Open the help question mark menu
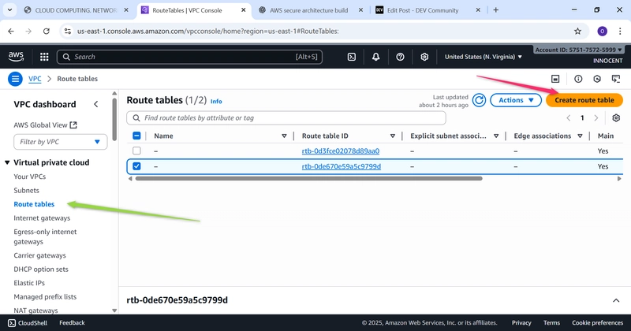631x331 pixels. click(400, 57)
